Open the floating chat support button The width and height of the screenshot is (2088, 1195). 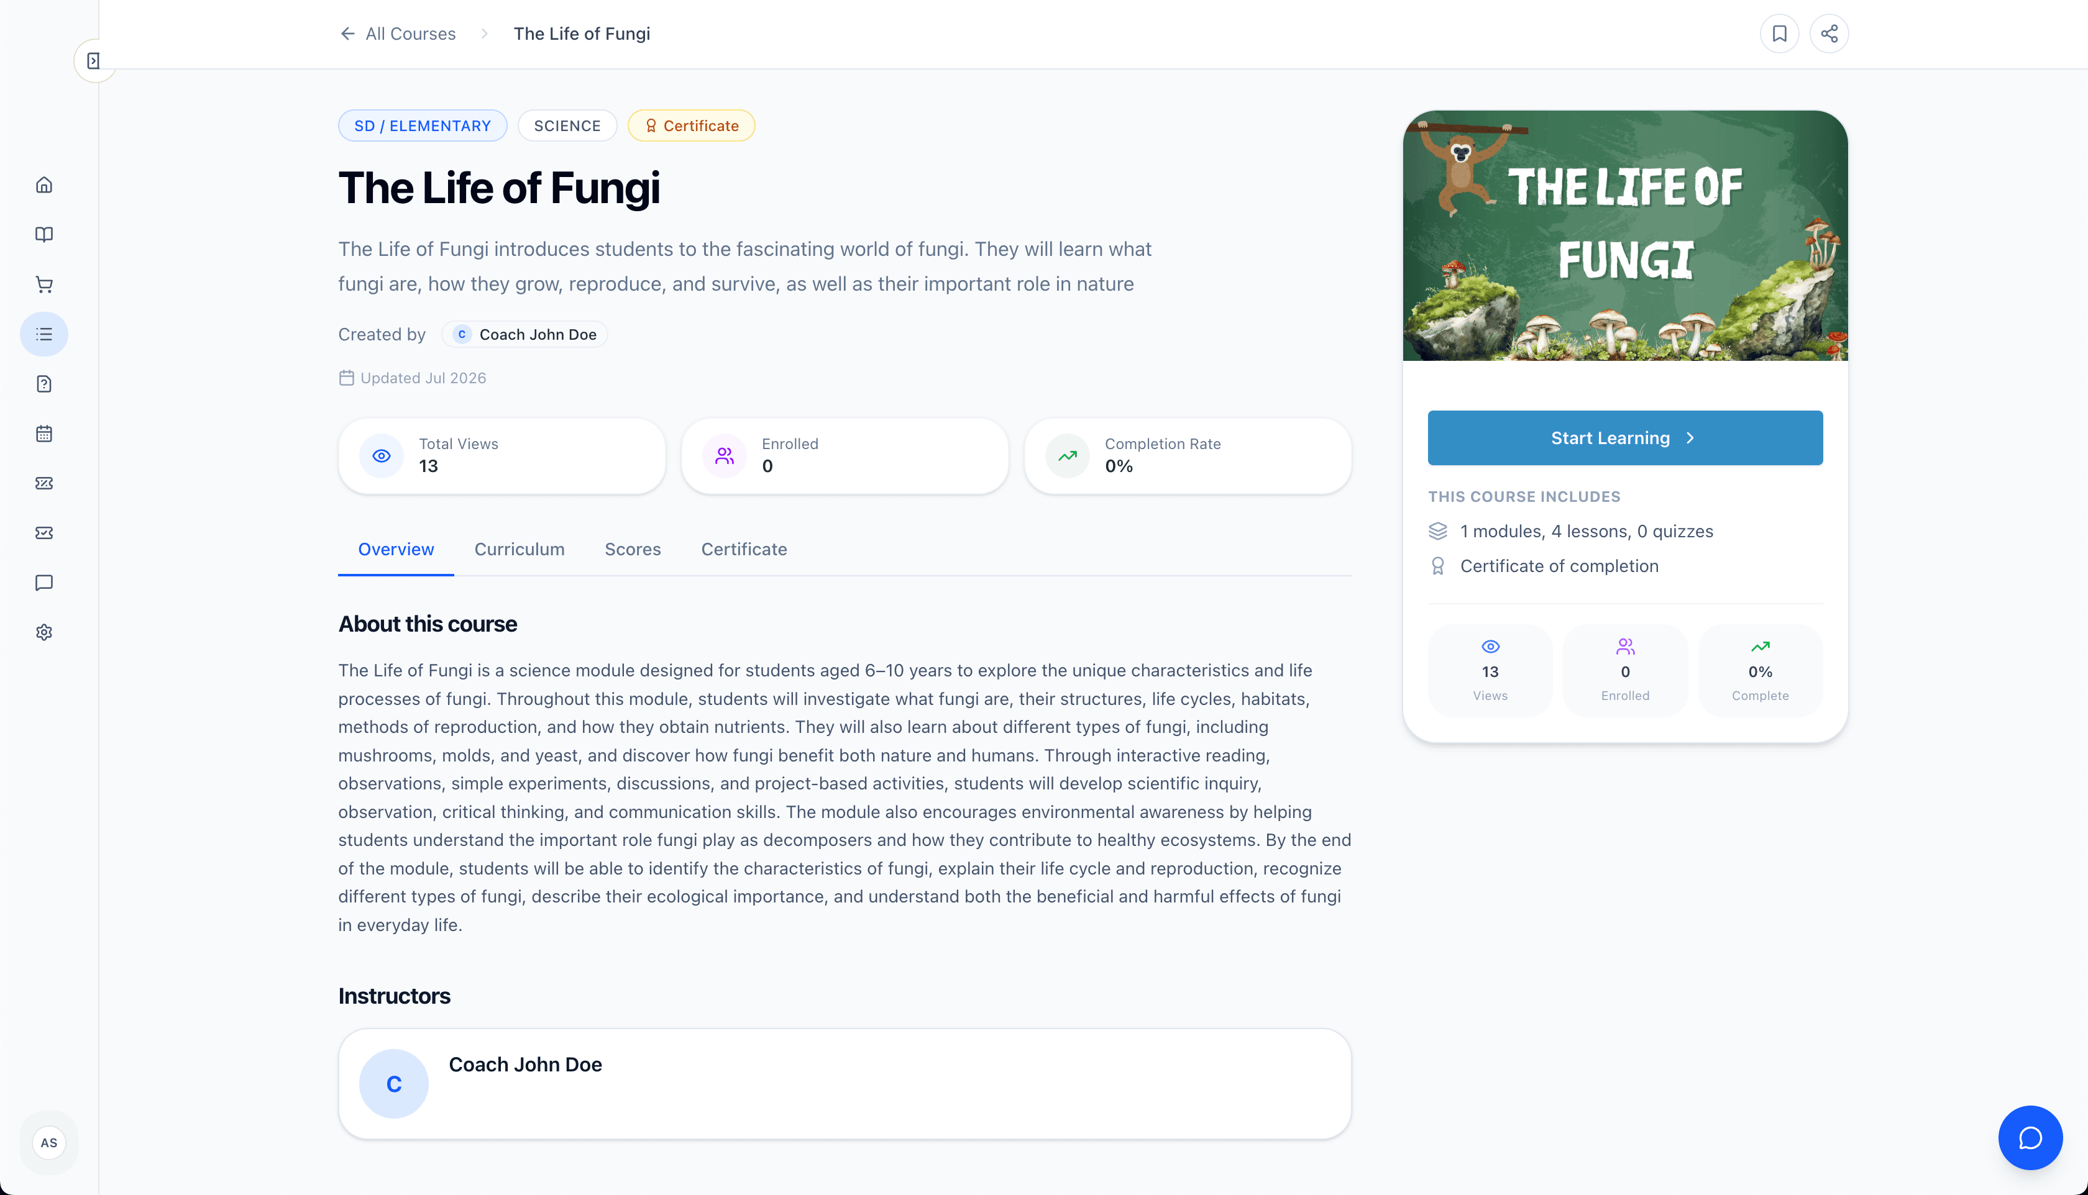click(x=2030, y=1138)
